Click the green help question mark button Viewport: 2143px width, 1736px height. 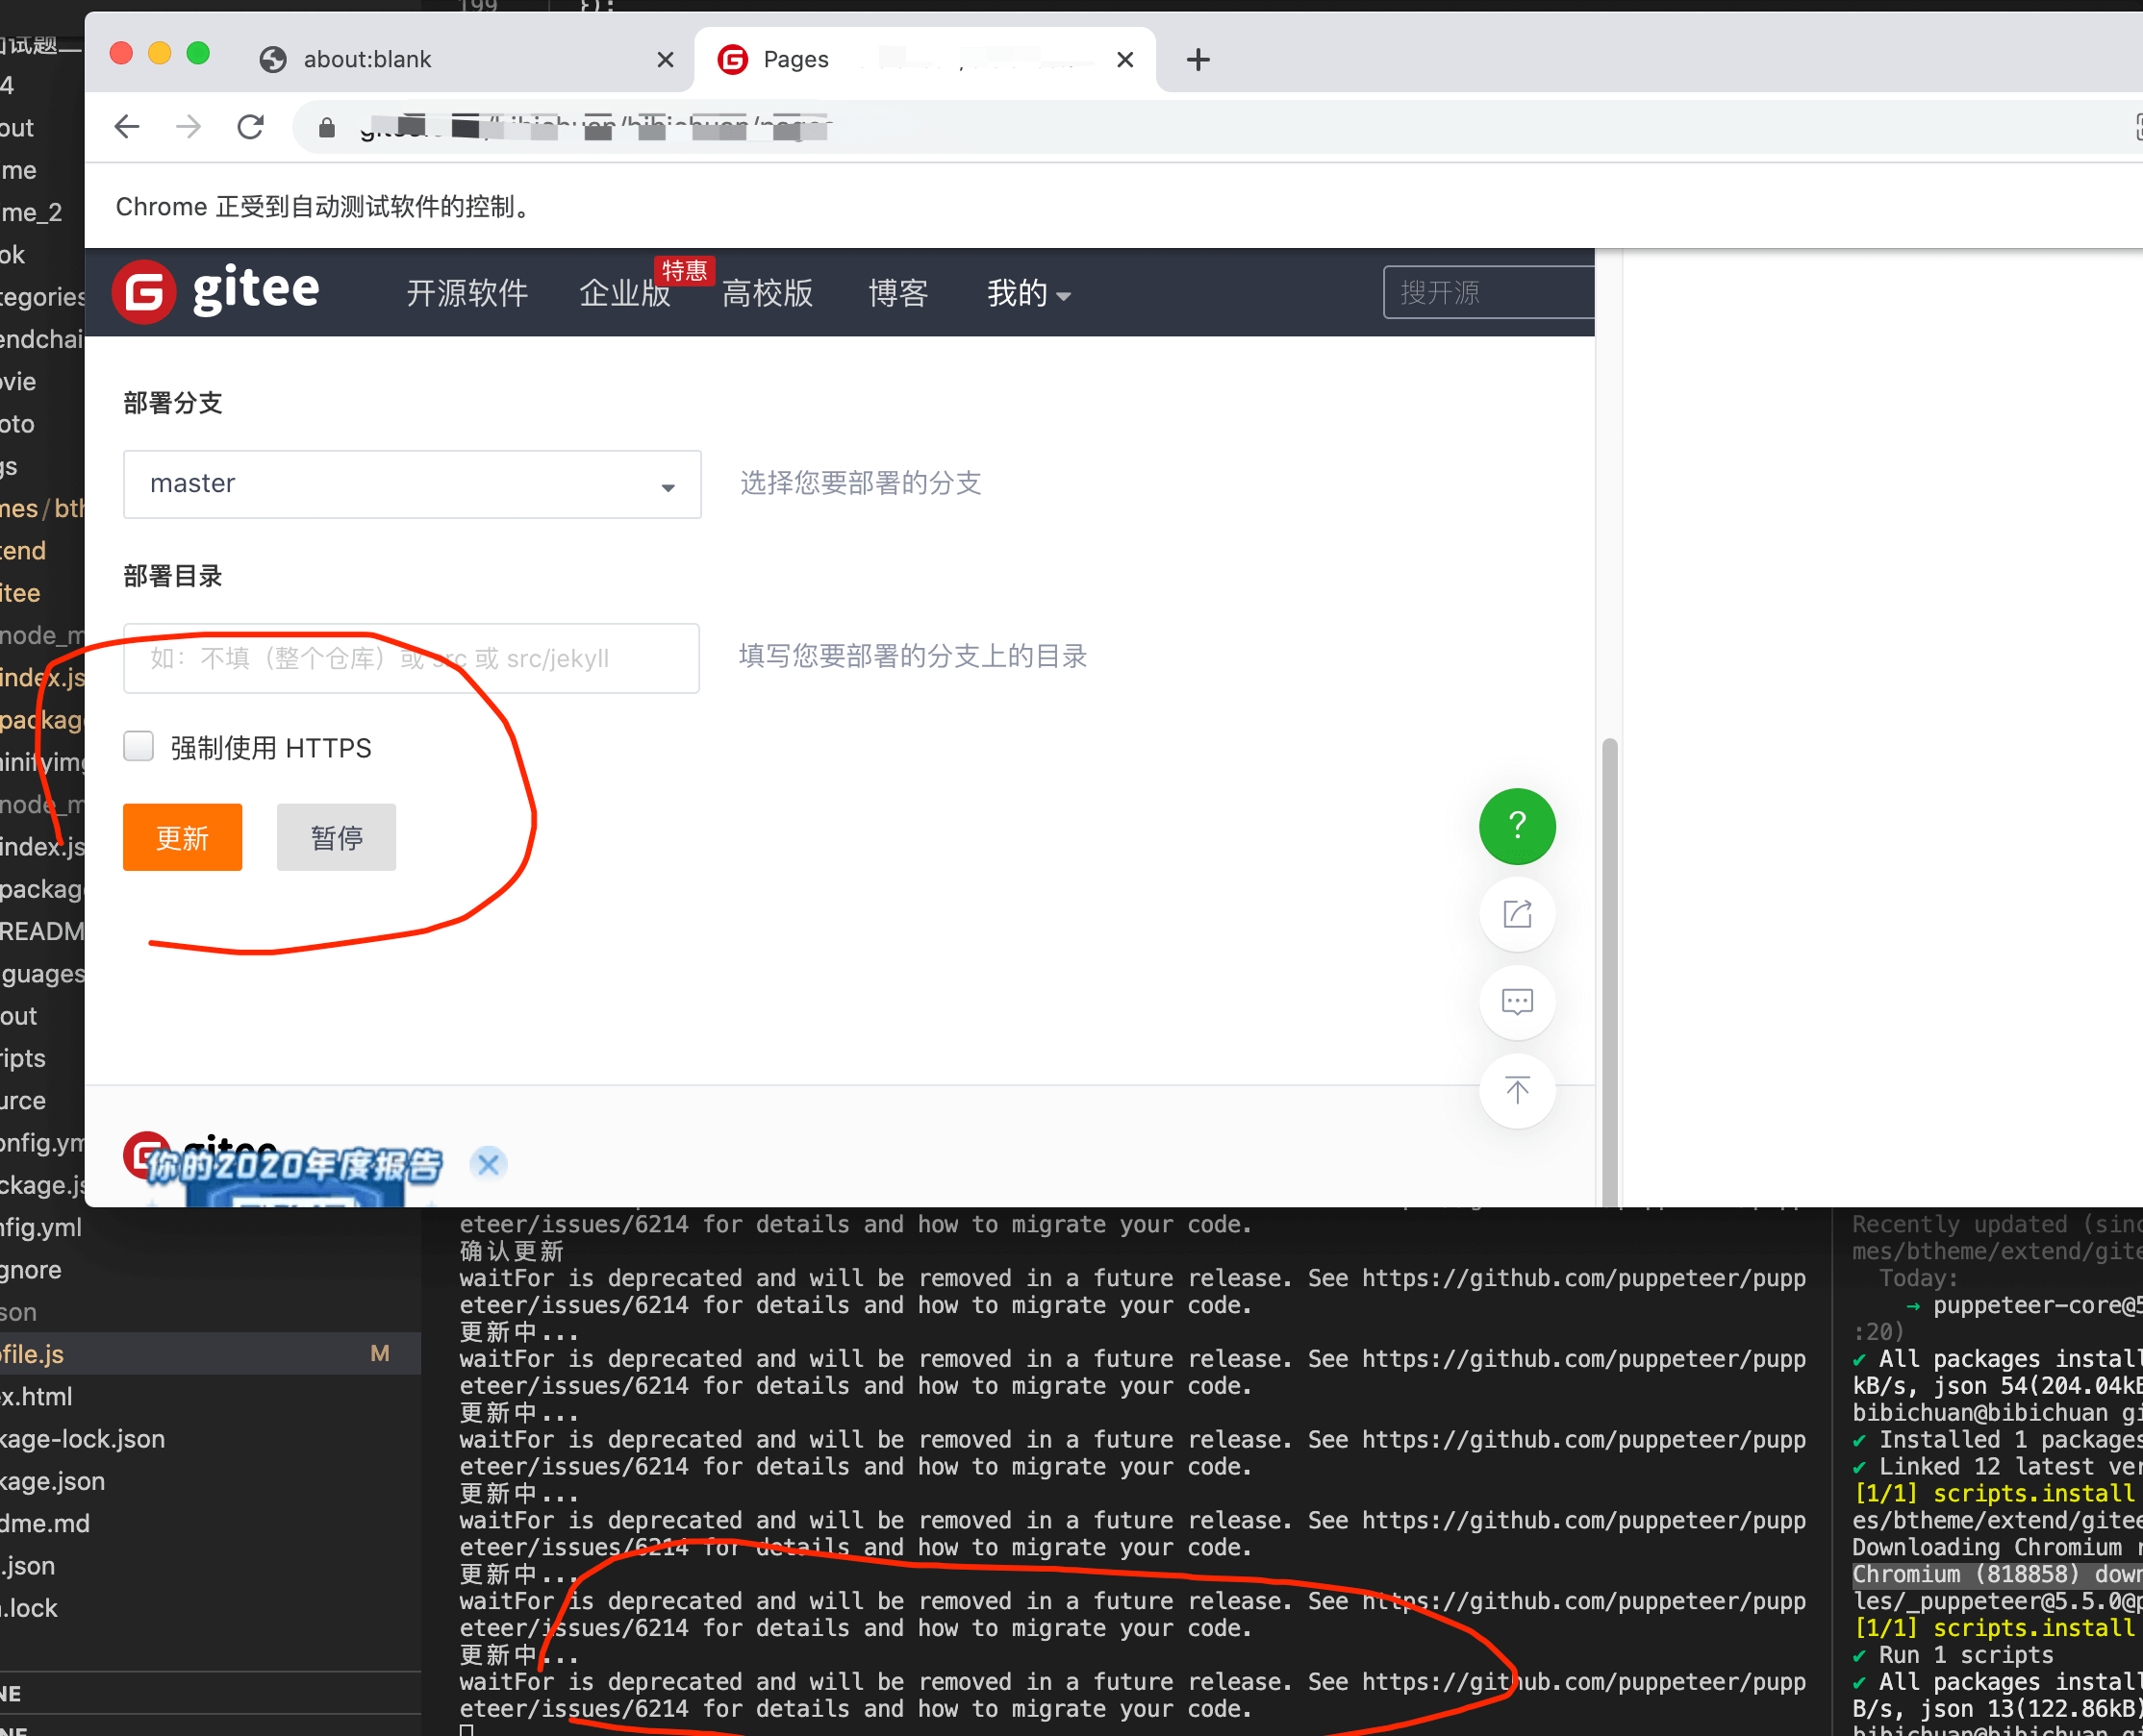pyautogui.click(x=1517, y=826)
